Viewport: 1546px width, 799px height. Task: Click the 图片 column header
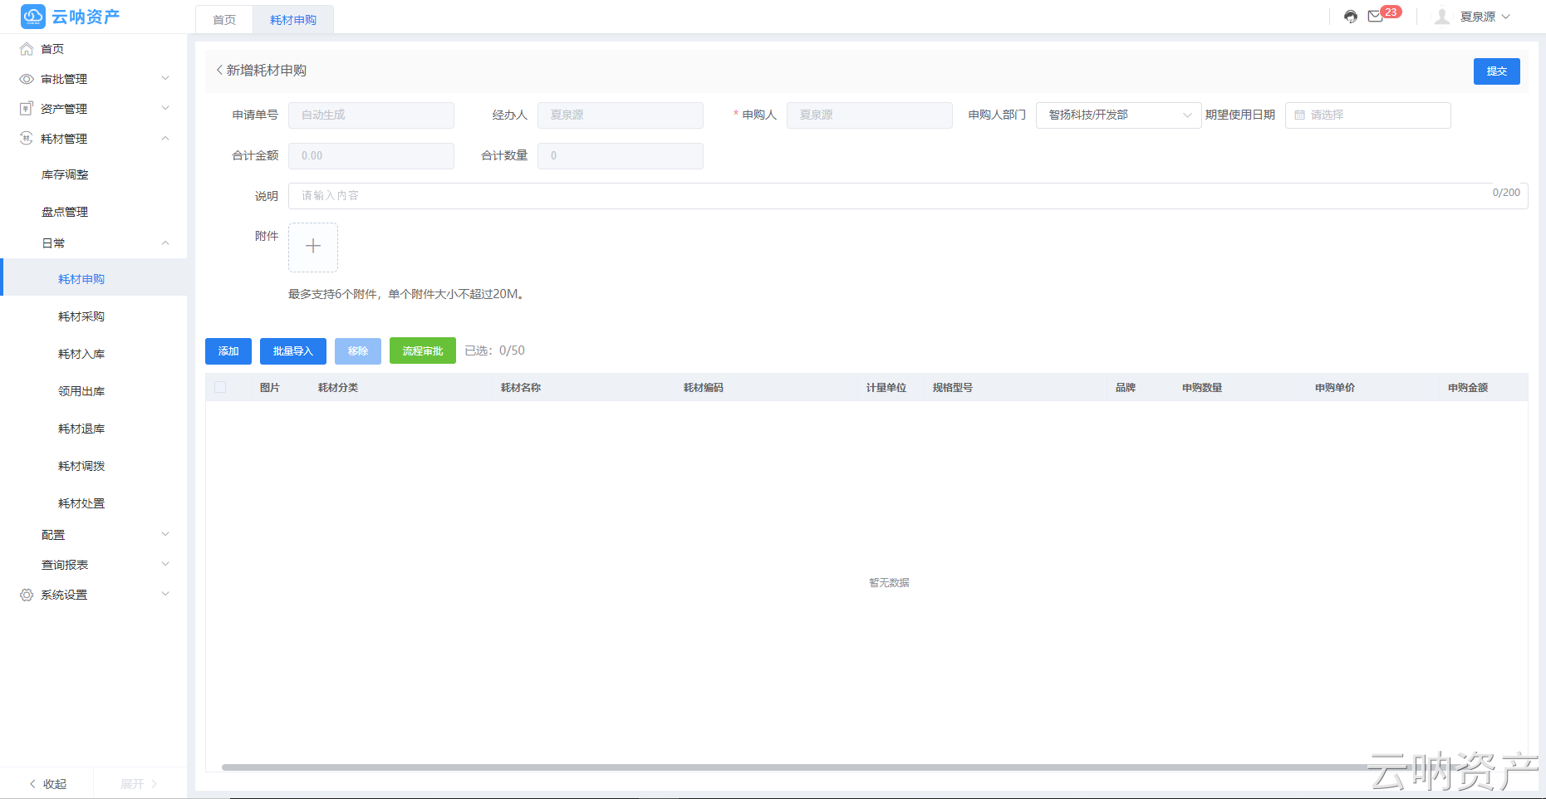coord(270,388)
